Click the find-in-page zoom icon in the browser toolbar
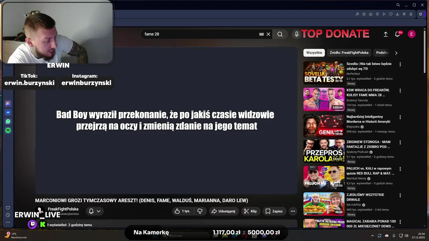Image resolution: width=429 pixels, height=241 pixels. 357,14
